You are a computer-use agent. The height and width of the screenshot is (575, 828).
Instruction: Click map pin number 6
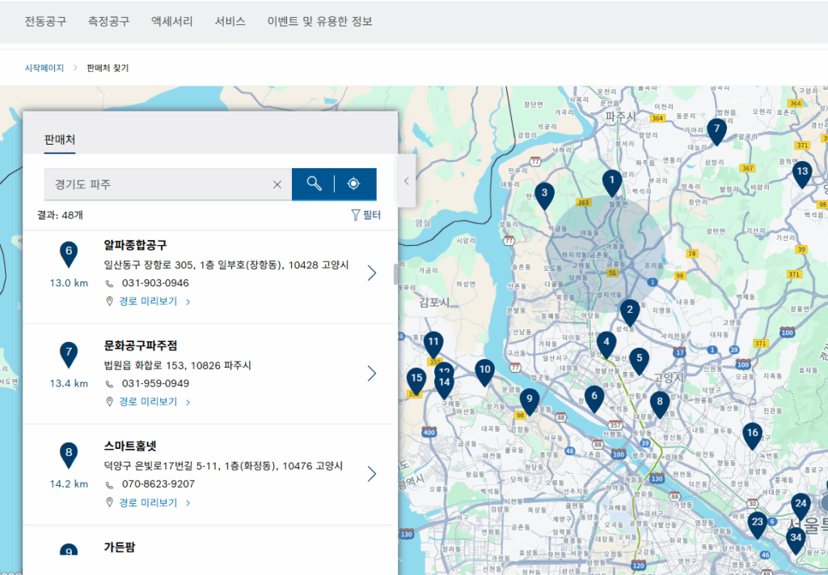click(x=594, y=400)
